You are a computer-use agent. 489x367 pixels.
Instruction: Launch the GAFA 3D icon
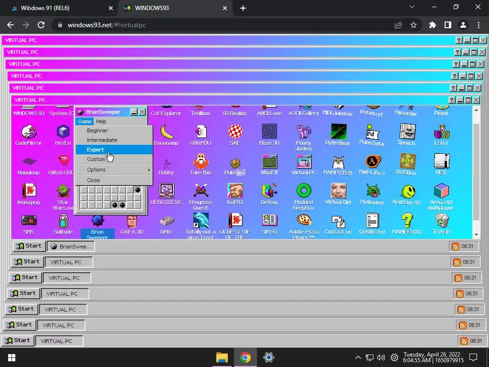point(132,224)
